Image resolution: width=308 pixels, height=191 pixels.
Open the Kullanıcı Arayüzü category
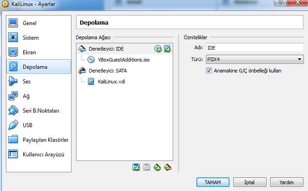(39, 155)
